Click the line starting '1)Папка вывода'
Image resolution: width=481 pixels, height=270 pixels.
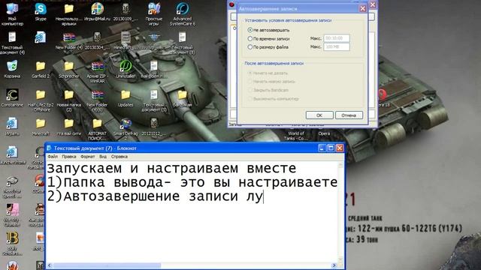pos(192,182)
